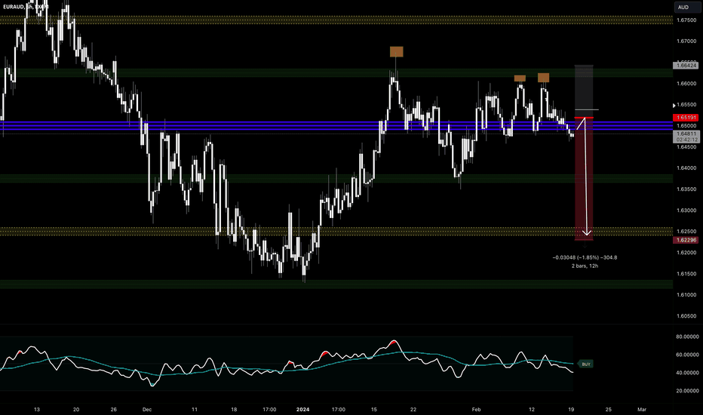
Task: Select the '-0.03048 (-1.85%) -304.8' measurement text
Action: pyautogui.click(x=585, y=257)
